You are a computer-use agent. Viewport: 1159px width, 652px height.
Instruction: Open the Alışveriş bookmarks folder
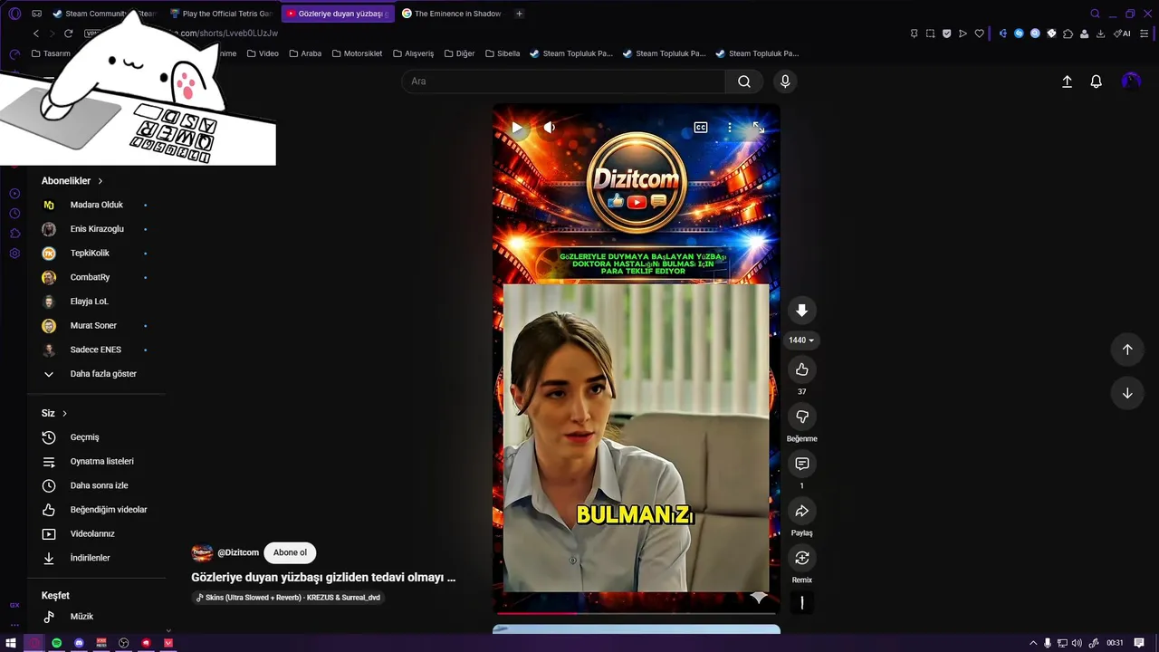coord(413,53)
